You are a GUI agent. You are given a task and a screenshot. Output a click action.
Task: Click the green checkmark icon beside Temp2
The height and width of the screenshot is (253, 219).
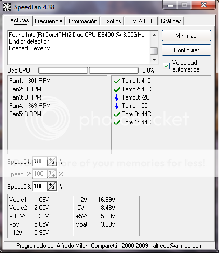tap(117, 89)
